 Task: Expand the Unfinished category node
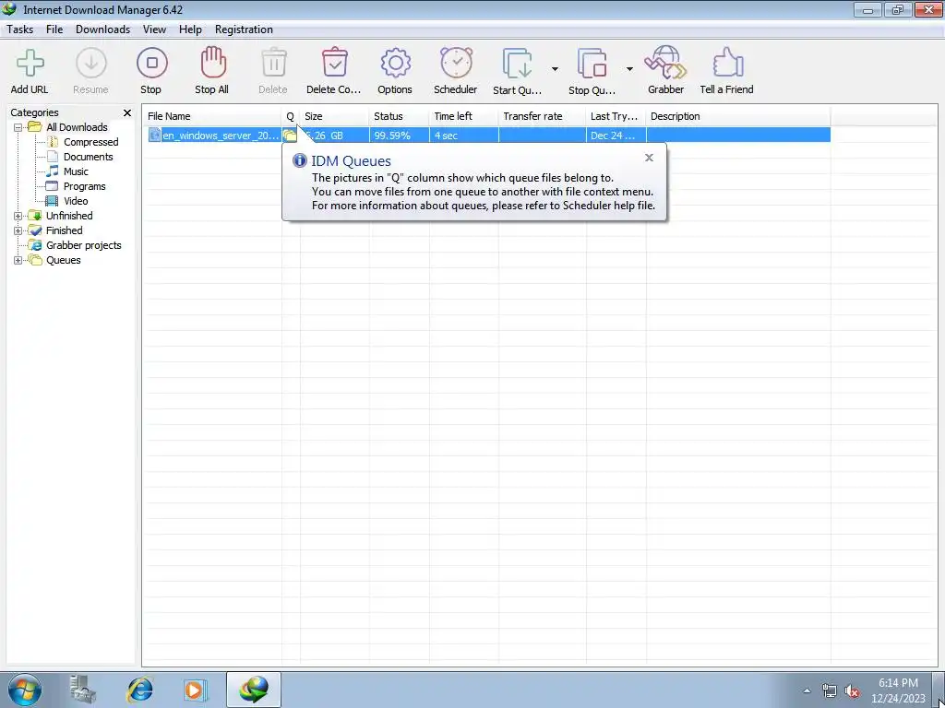click(18, 216)
